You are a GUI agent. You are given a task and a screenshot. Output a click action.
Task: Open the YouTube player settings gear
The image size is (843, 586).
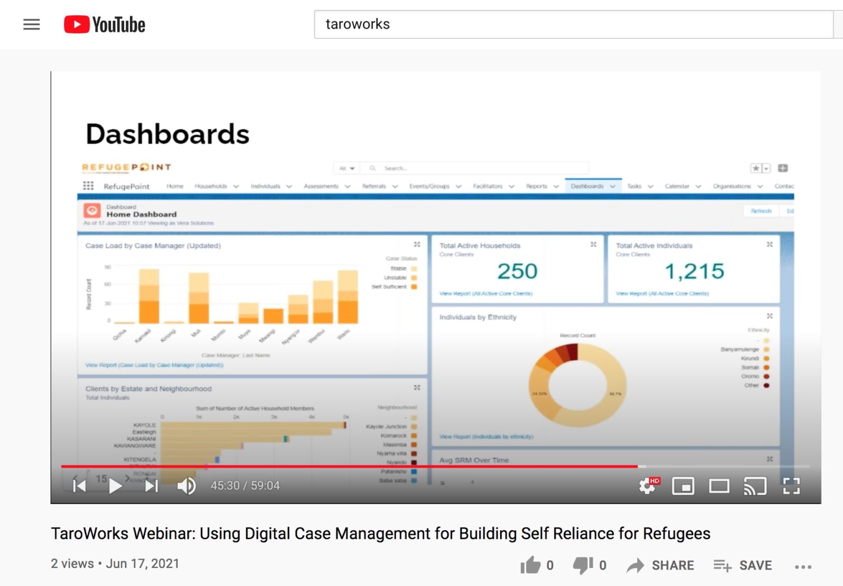click(x=648, y=486)
